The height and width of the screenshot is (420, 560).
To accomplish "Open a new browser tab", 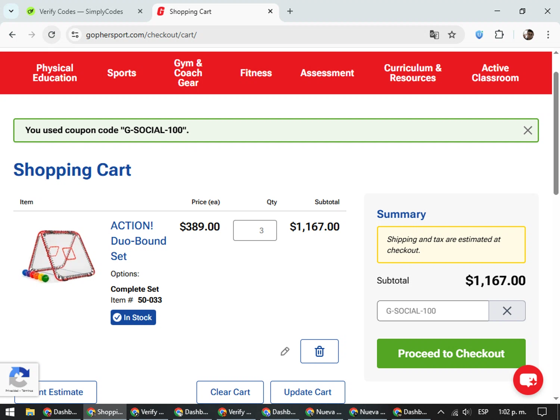I will tap(290, 11).
